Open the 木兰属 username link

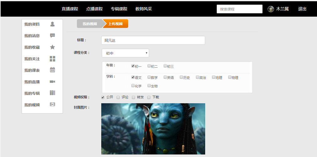click(283, 9)
